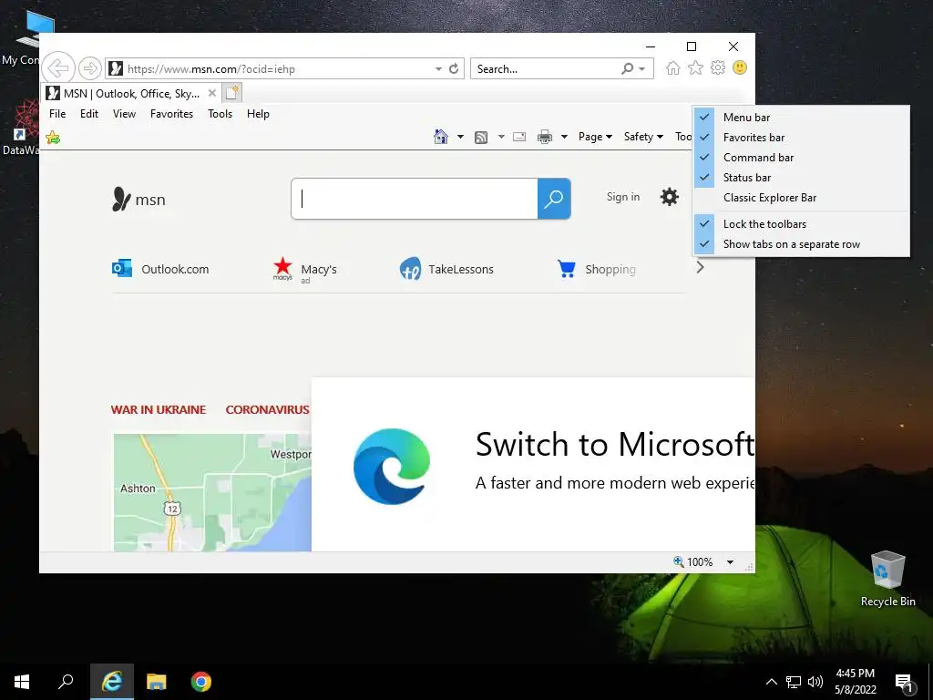Click the browser Forward arrow button

[x=90, y=68]
